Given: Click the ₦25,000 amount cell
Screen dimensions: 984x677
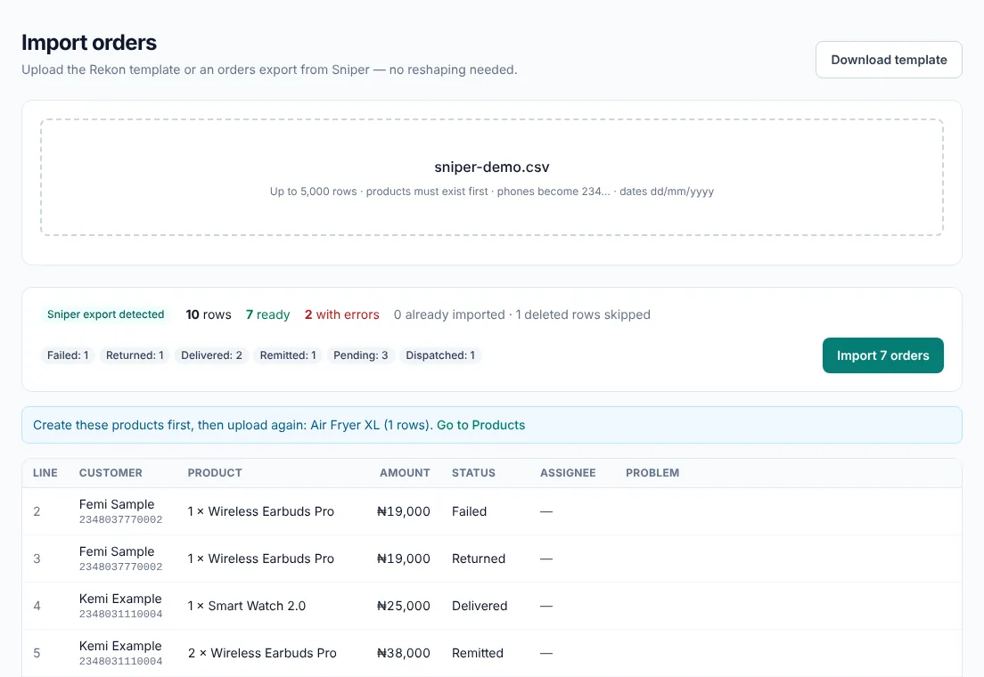Looking at the screenshot, I should coord(404,606).
